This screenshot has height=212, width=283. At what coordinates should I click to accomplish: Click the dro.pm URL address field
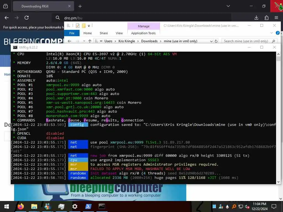(142, 18)
